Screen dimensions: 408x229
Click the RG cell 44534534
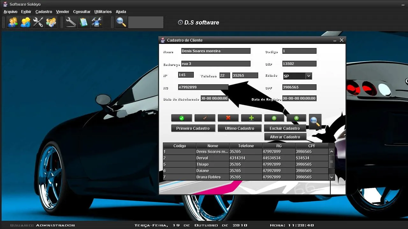279,158
